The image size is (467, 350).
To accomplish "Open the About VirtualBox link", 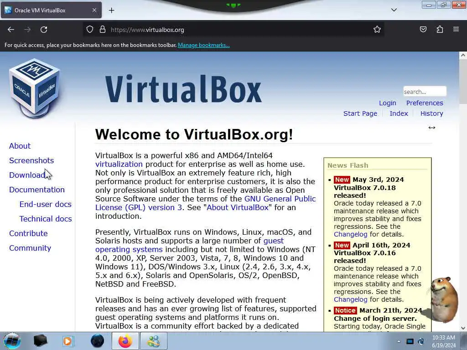I will tap(238, 207).
